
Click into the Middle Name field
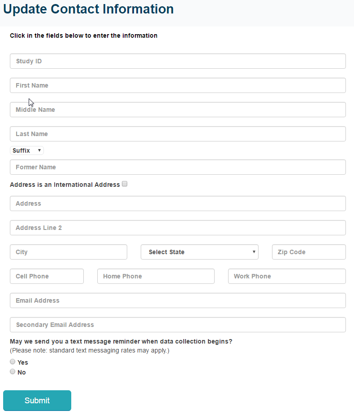(177, 110)
